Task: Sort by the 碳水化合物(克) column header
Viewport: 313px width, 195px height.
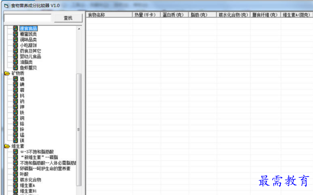Action: (x=233, y=15)
